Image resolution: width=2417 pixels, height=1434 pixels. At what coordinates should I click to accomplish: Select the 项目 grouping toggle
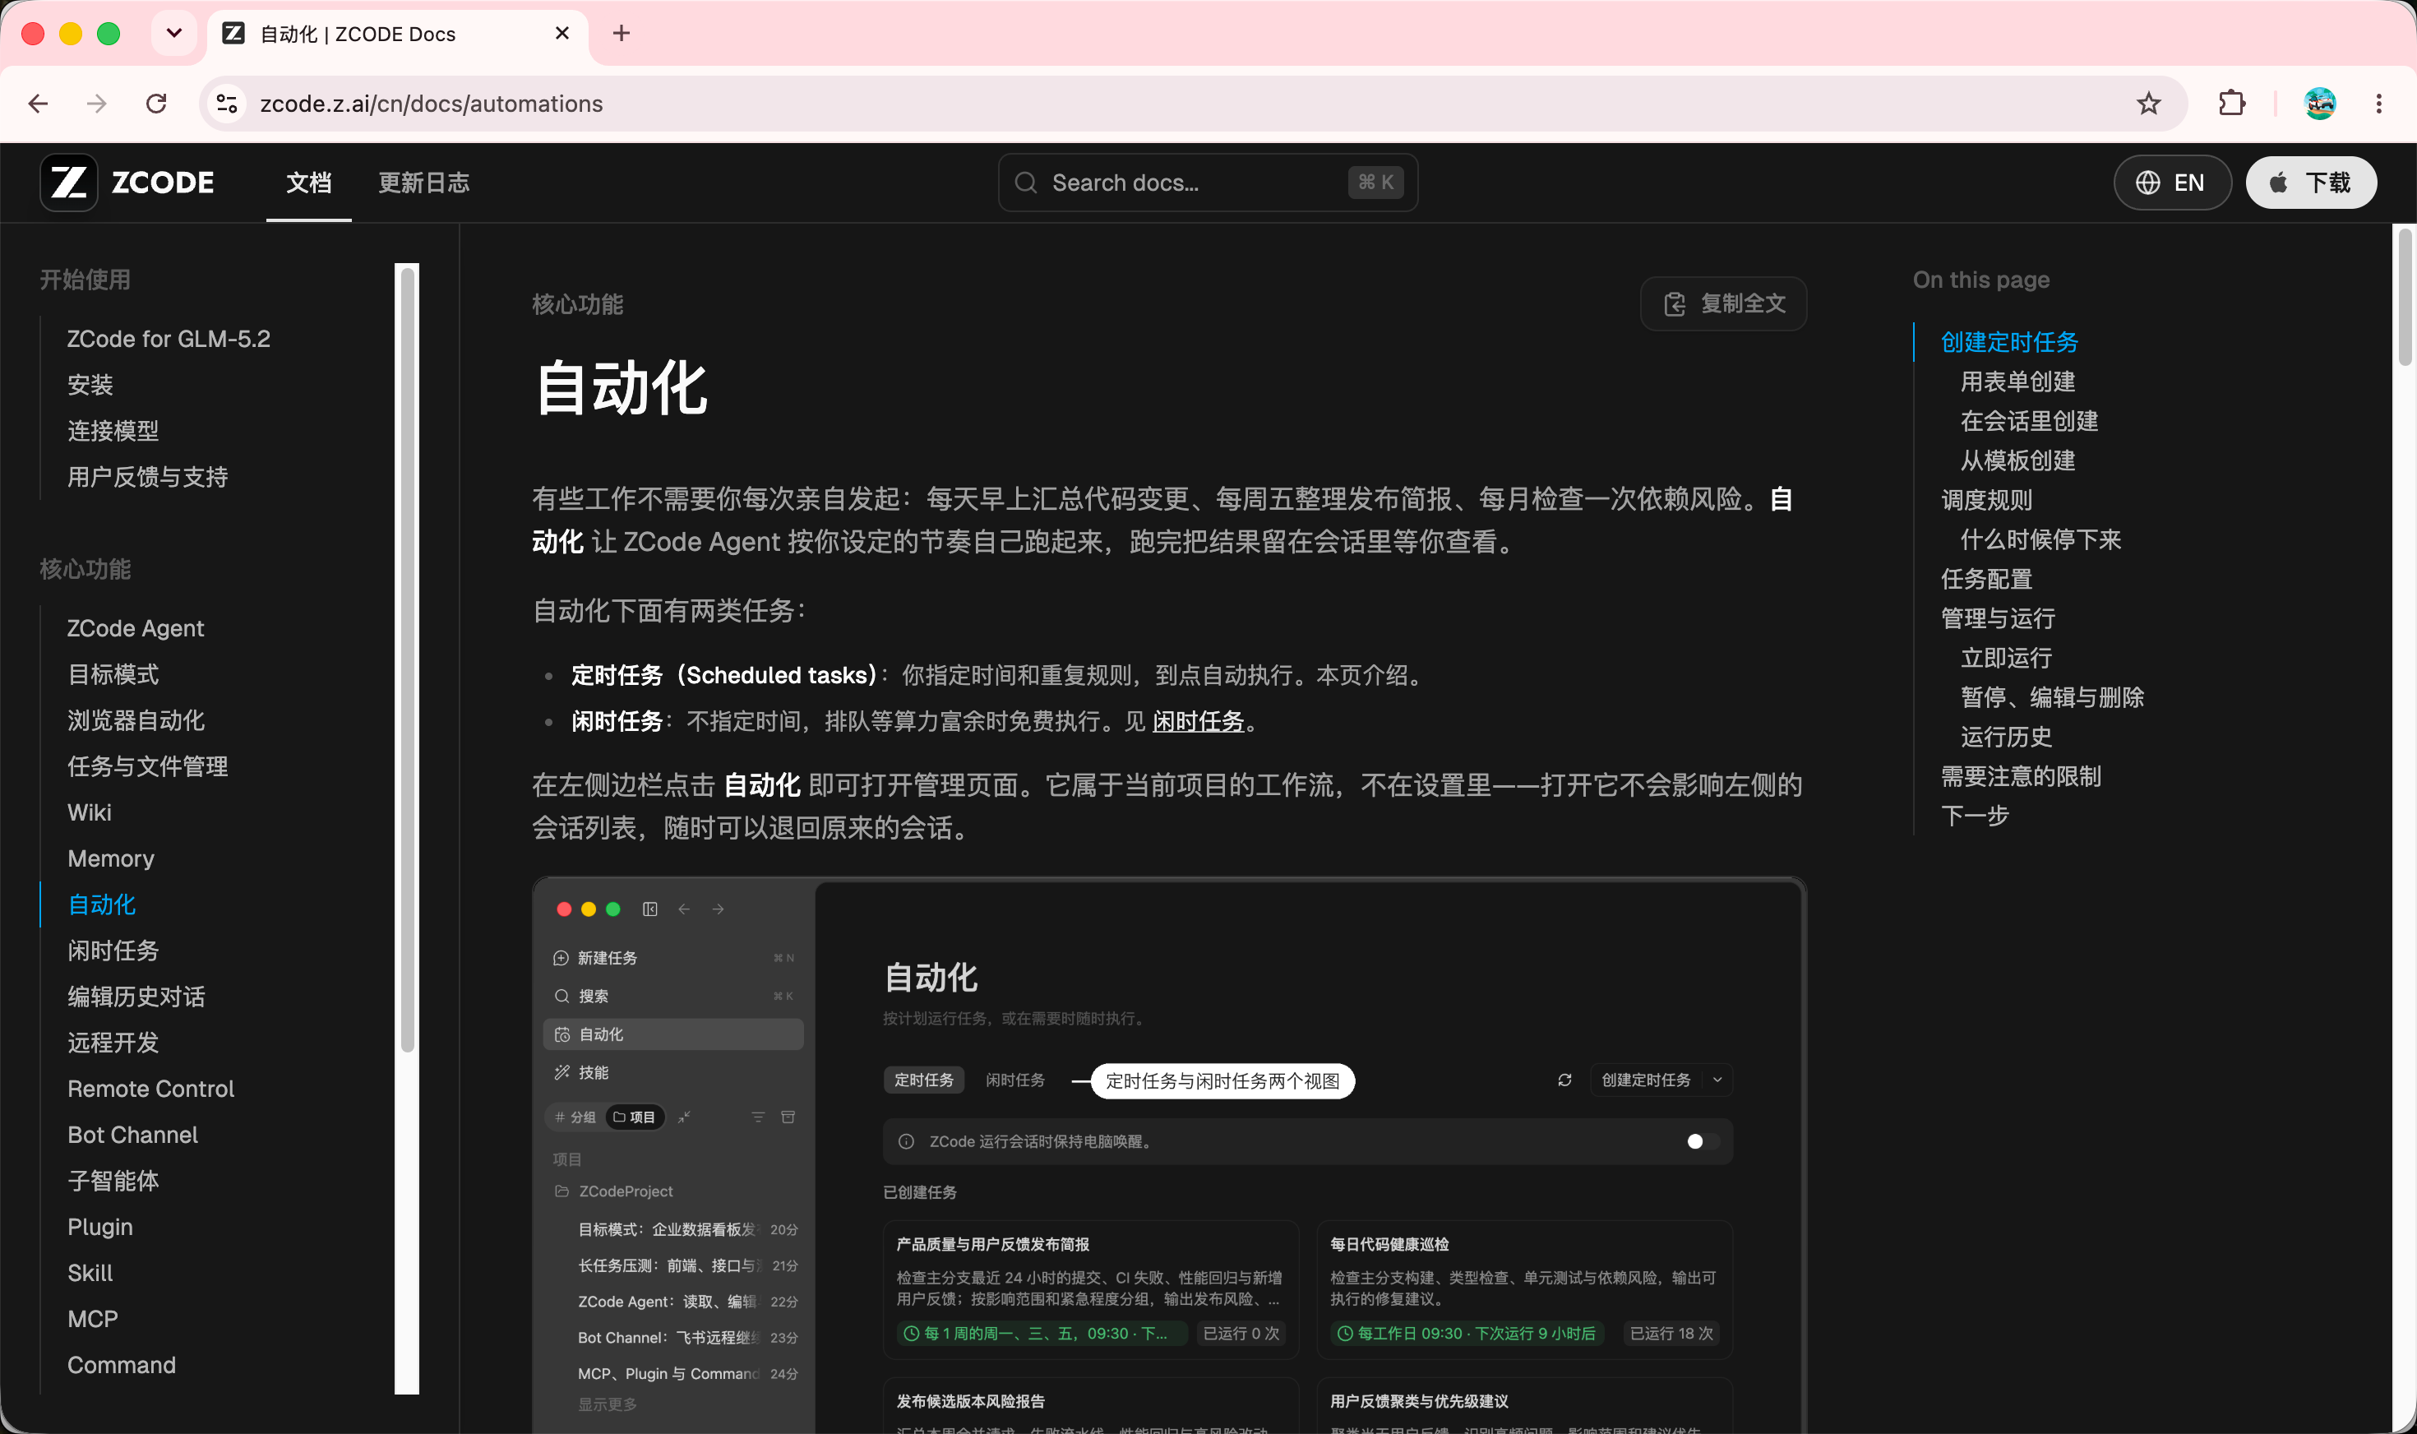click(635, 1117)
